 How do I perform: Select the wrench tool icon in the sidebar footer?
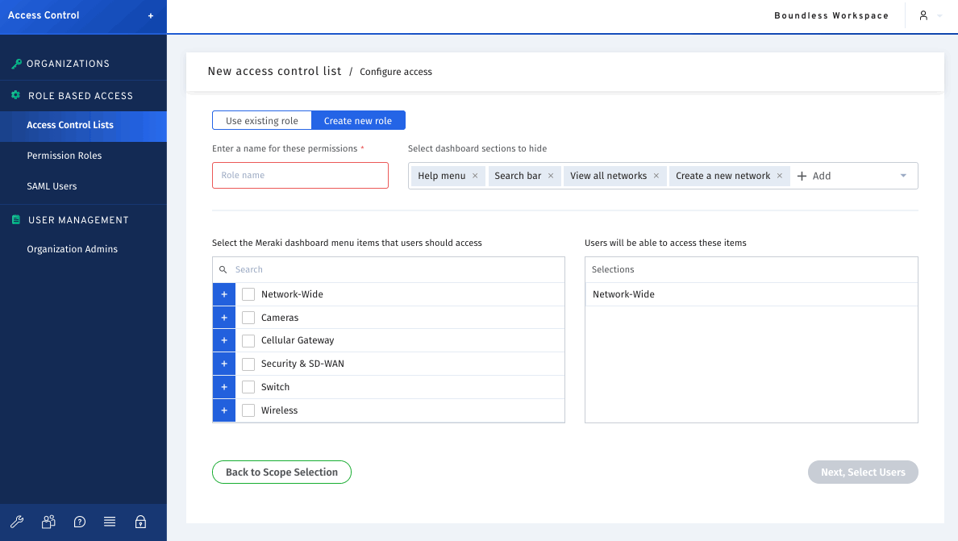(17, 522)
